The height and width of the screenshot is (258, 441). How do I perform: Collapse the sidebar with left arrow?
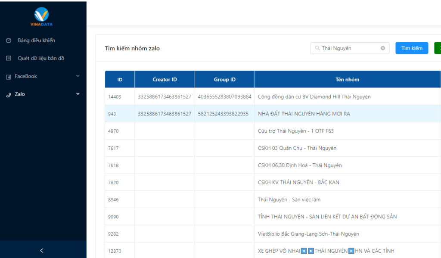[x=42, y=250]
